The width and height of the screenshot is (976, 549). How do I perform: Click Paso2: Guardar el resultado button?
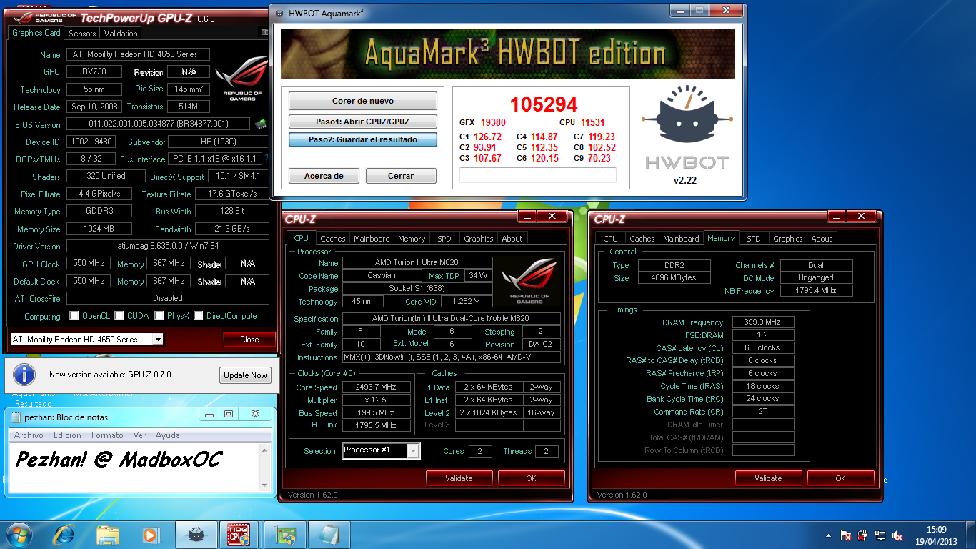coord(363,139)
